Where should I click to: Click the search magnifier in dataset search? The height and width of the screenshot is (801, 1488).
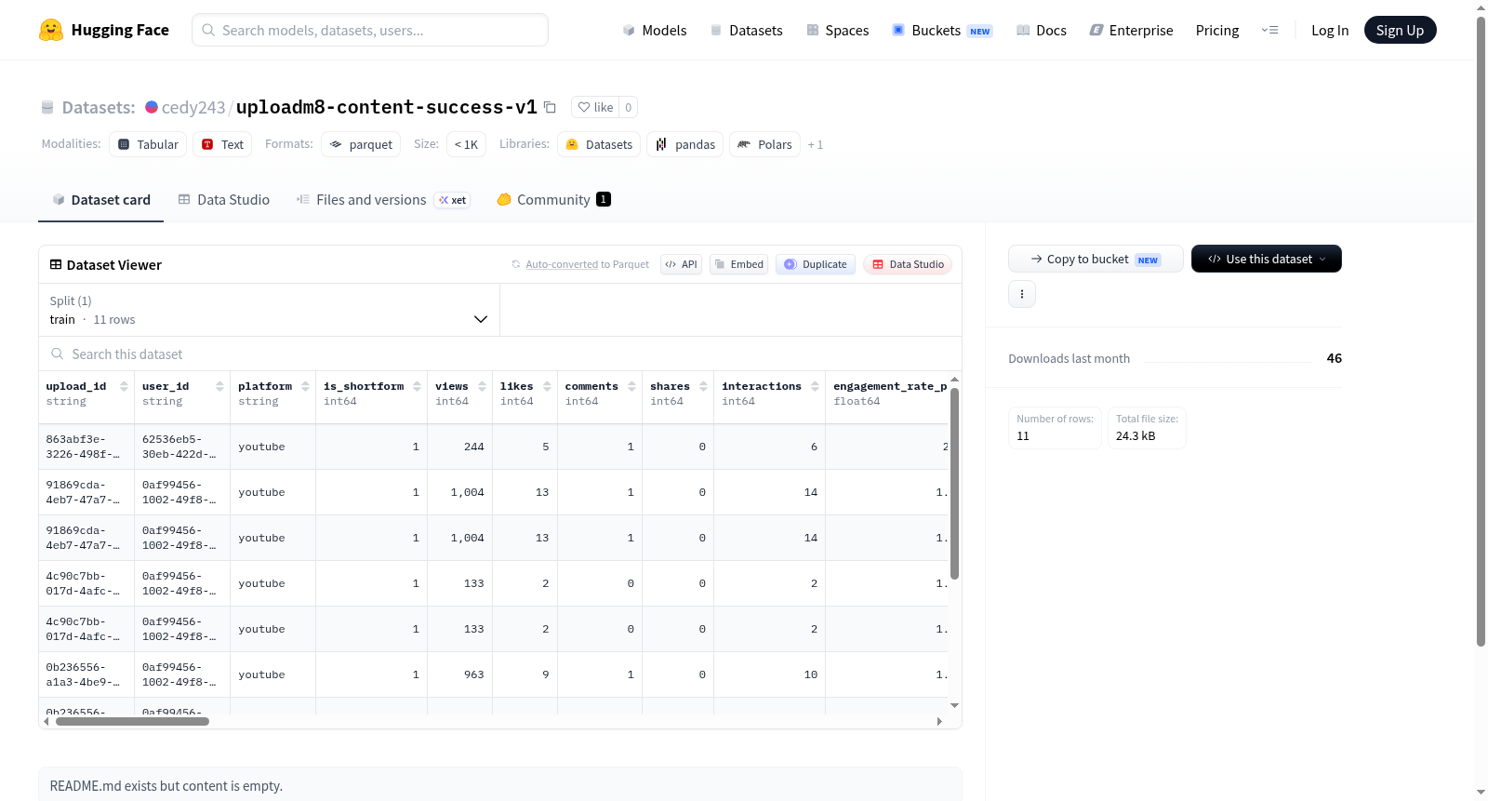[58, 354]
